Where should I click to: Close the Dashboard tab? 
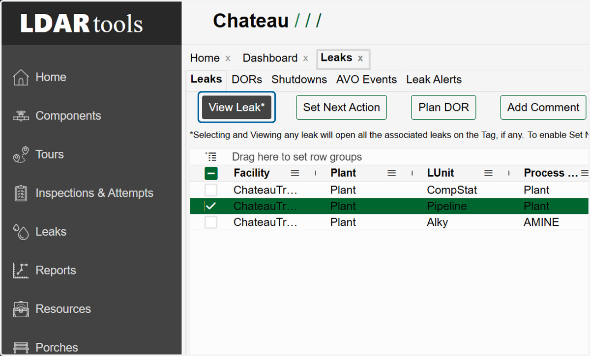pyautogui.click(x=306, y=58)
